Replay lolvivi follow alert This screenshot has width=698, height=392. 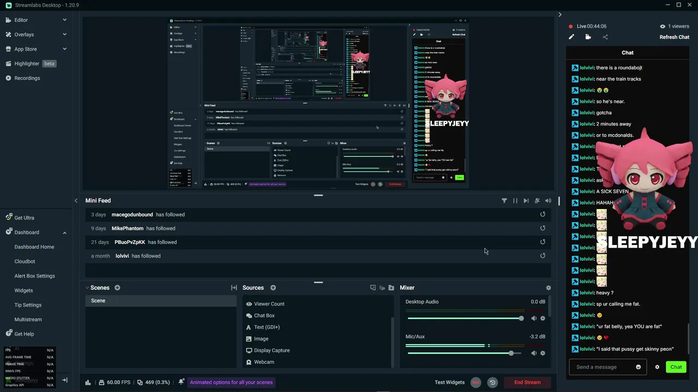(543, 255)
